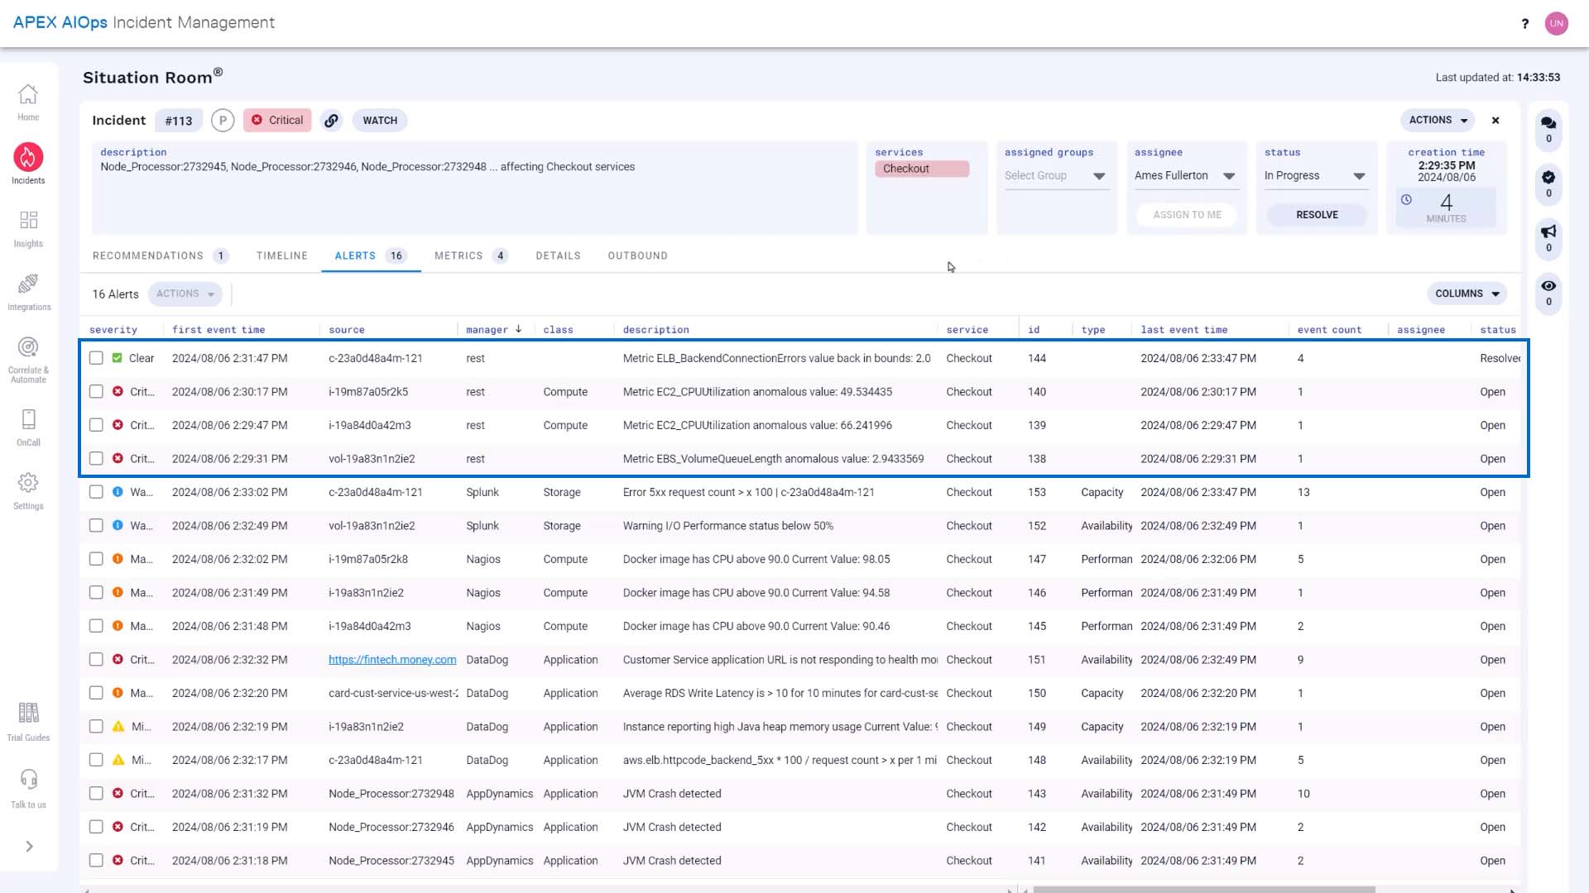Open the alerts ACTIONS dropdown
The image size is (1589, 893).
(185, 294)
